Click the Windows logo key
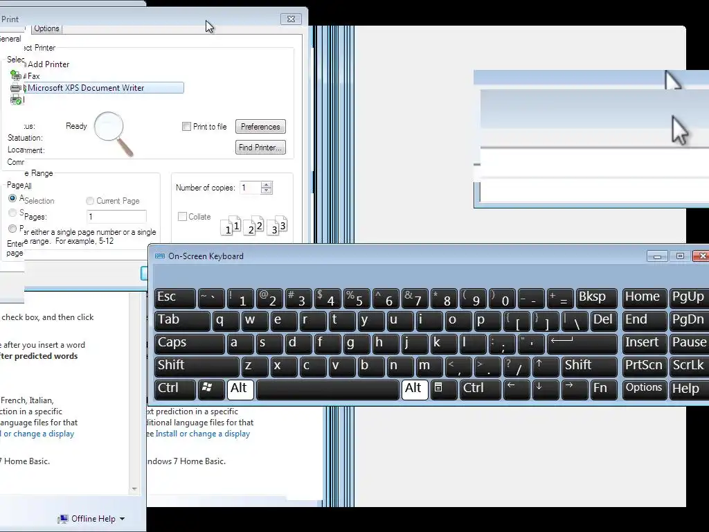Viewport: 709px width, 532px height. tap(211, 390)
